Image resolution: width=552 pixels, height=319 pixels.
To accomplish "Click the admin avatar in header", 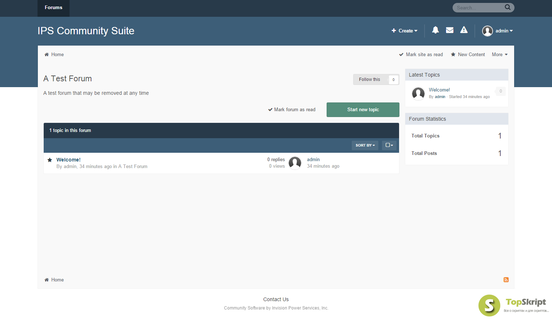I will [x=488, y=31].
